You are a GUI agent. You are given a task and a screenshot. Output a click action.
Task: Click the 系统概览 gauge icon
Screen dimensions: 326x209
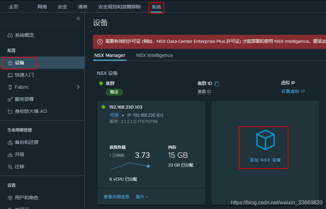(10, 35)
